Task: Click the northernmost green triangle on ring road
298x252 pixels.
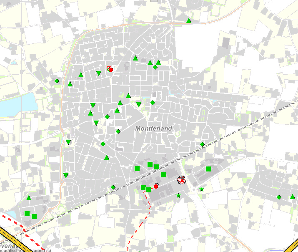Action: pyautogui.click(x=189, y=20)
